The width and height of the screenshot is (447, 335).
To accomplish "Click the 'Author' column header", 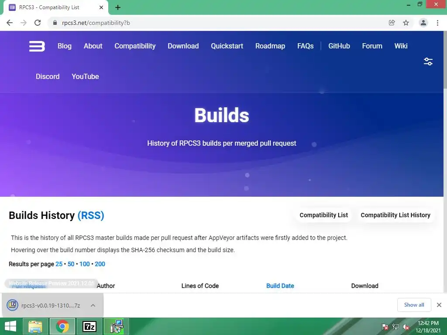I will tap(106, 286).
